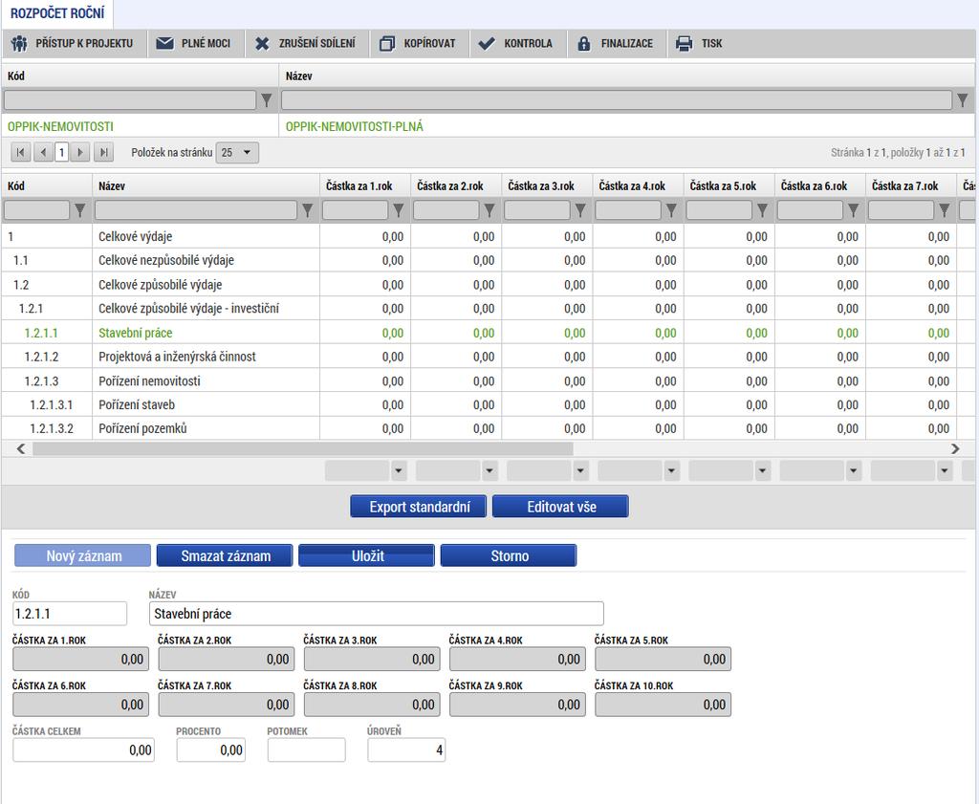Click the Kontrola checkmark icon
979x804 pixels.
click(487, 44)
